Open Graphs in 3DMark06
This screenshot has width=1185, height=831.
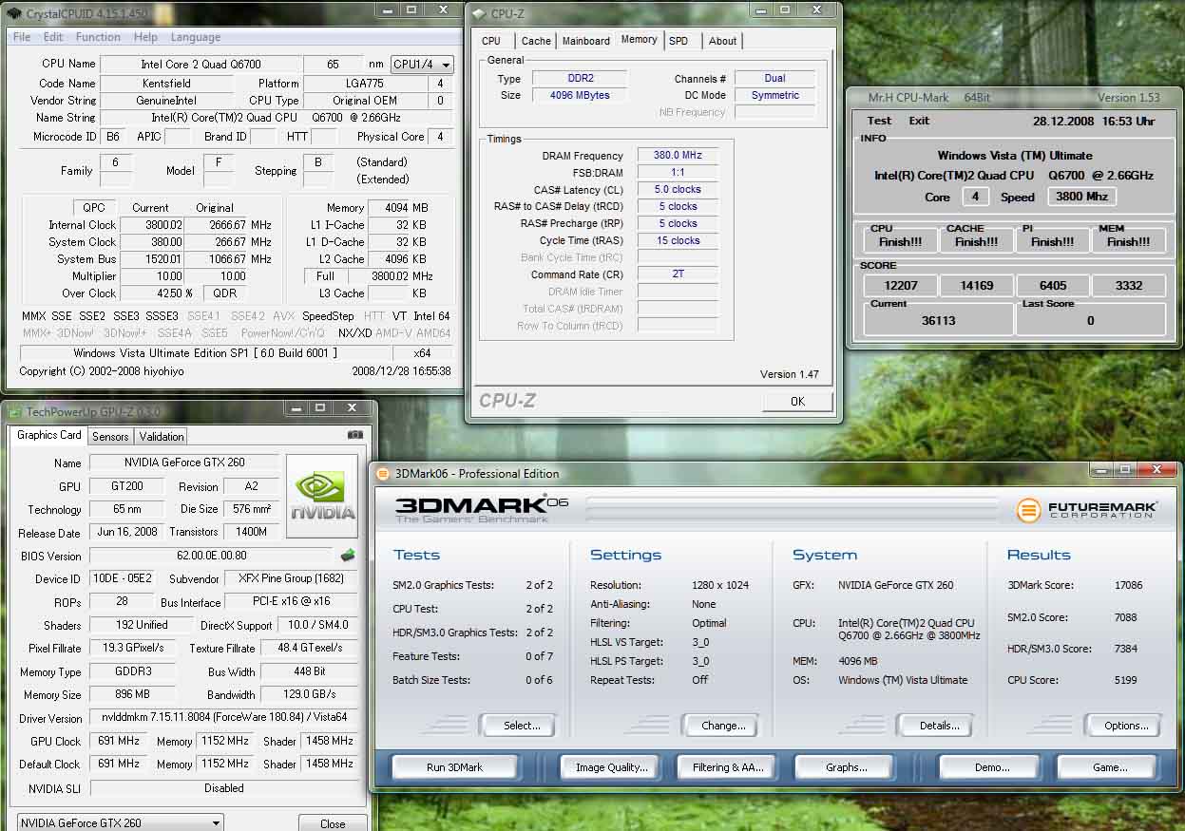pos(847,767)
